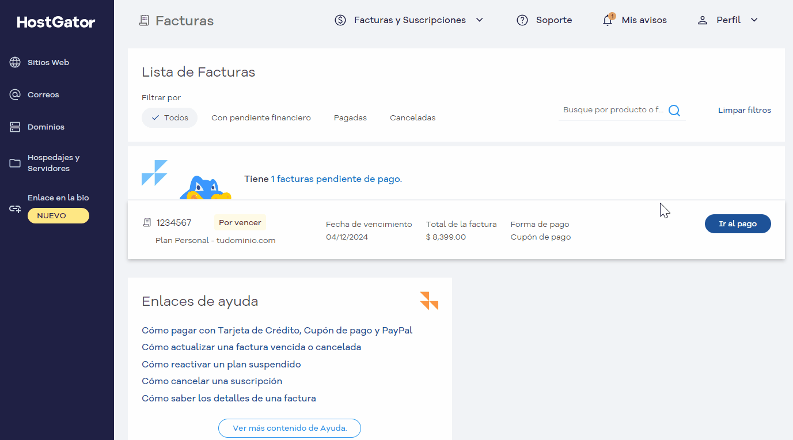Open Sitios Web in sidebar
Screen dimensions: 793x440
(48, 62)
